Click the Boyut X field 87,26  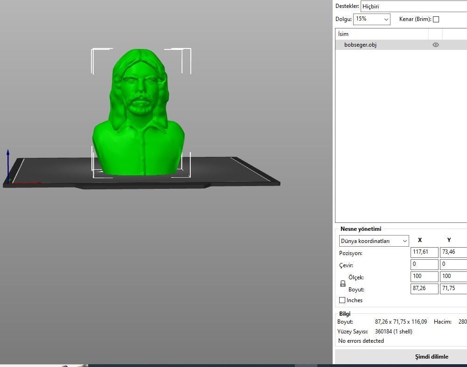(425, 289)
